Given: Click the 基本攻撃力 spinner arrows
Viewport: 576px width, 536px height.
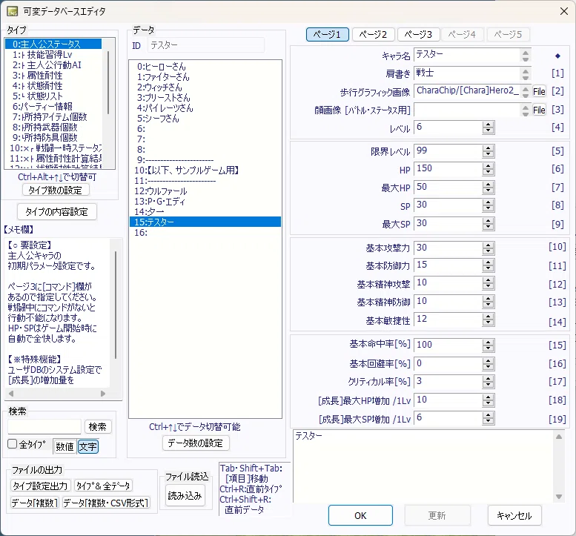Looking at the screenshot, I should coord(489,248).
